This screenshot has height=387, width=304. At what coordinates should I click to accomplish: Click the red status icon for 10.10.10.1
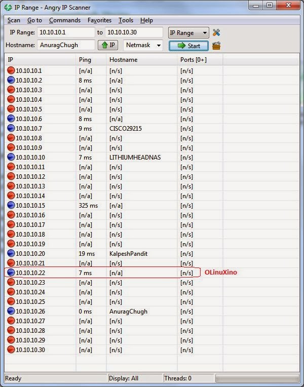(x=11, y=70)
